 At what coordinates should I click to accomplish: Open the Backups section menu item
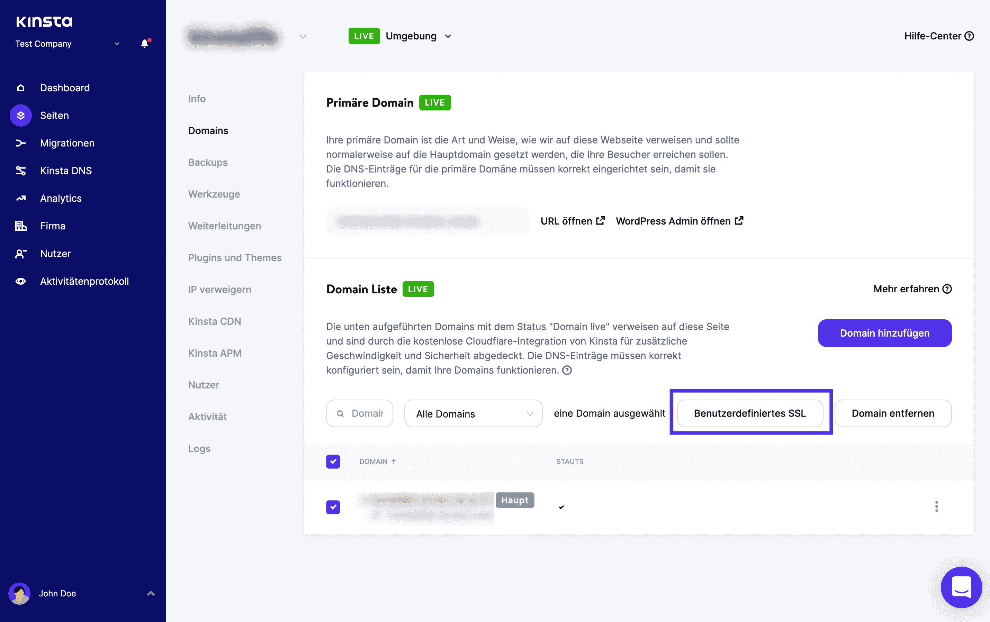(208, 162)
